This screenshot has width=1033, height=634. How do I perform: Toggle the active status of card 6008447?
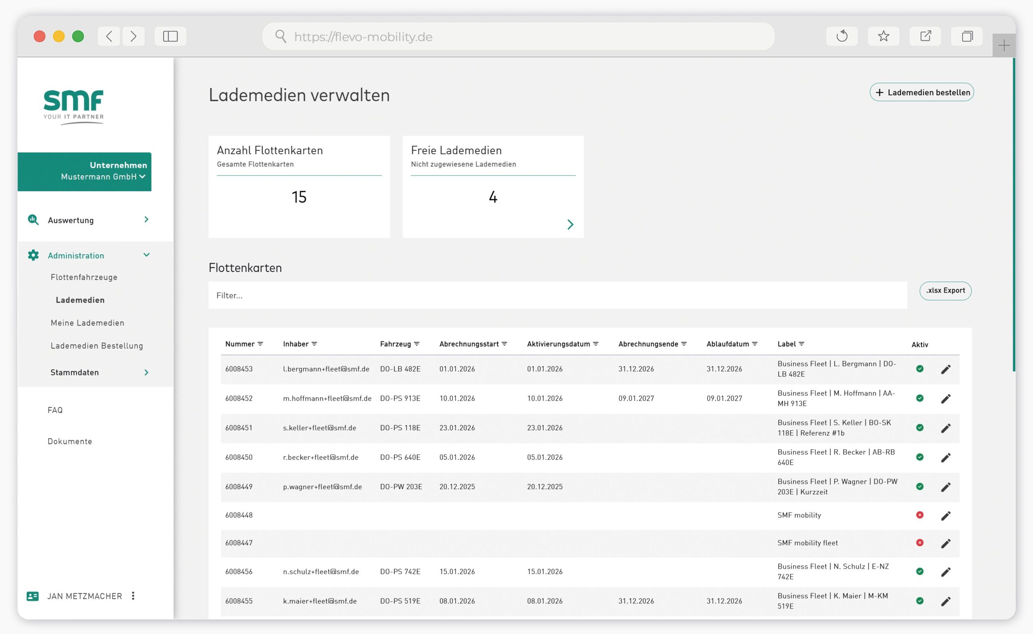tap(920, 542)
